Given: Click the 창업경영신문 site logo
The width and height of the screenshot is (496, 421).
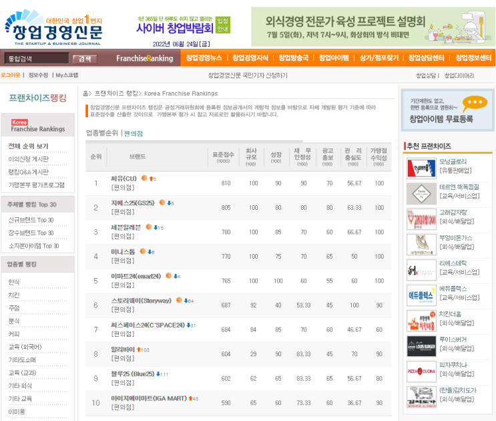Looking at the screenshot, I should tap(54, 27).
